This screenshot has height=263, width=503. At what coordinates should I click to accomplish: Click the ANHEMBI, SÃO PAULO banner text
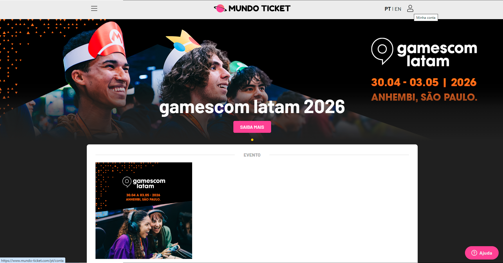424,97
